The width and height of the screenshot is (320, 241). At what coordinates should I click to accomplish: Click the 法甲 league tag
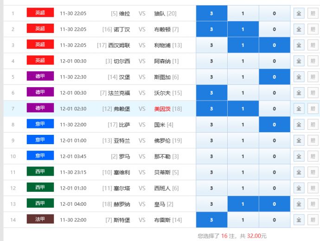pos(40,219)
